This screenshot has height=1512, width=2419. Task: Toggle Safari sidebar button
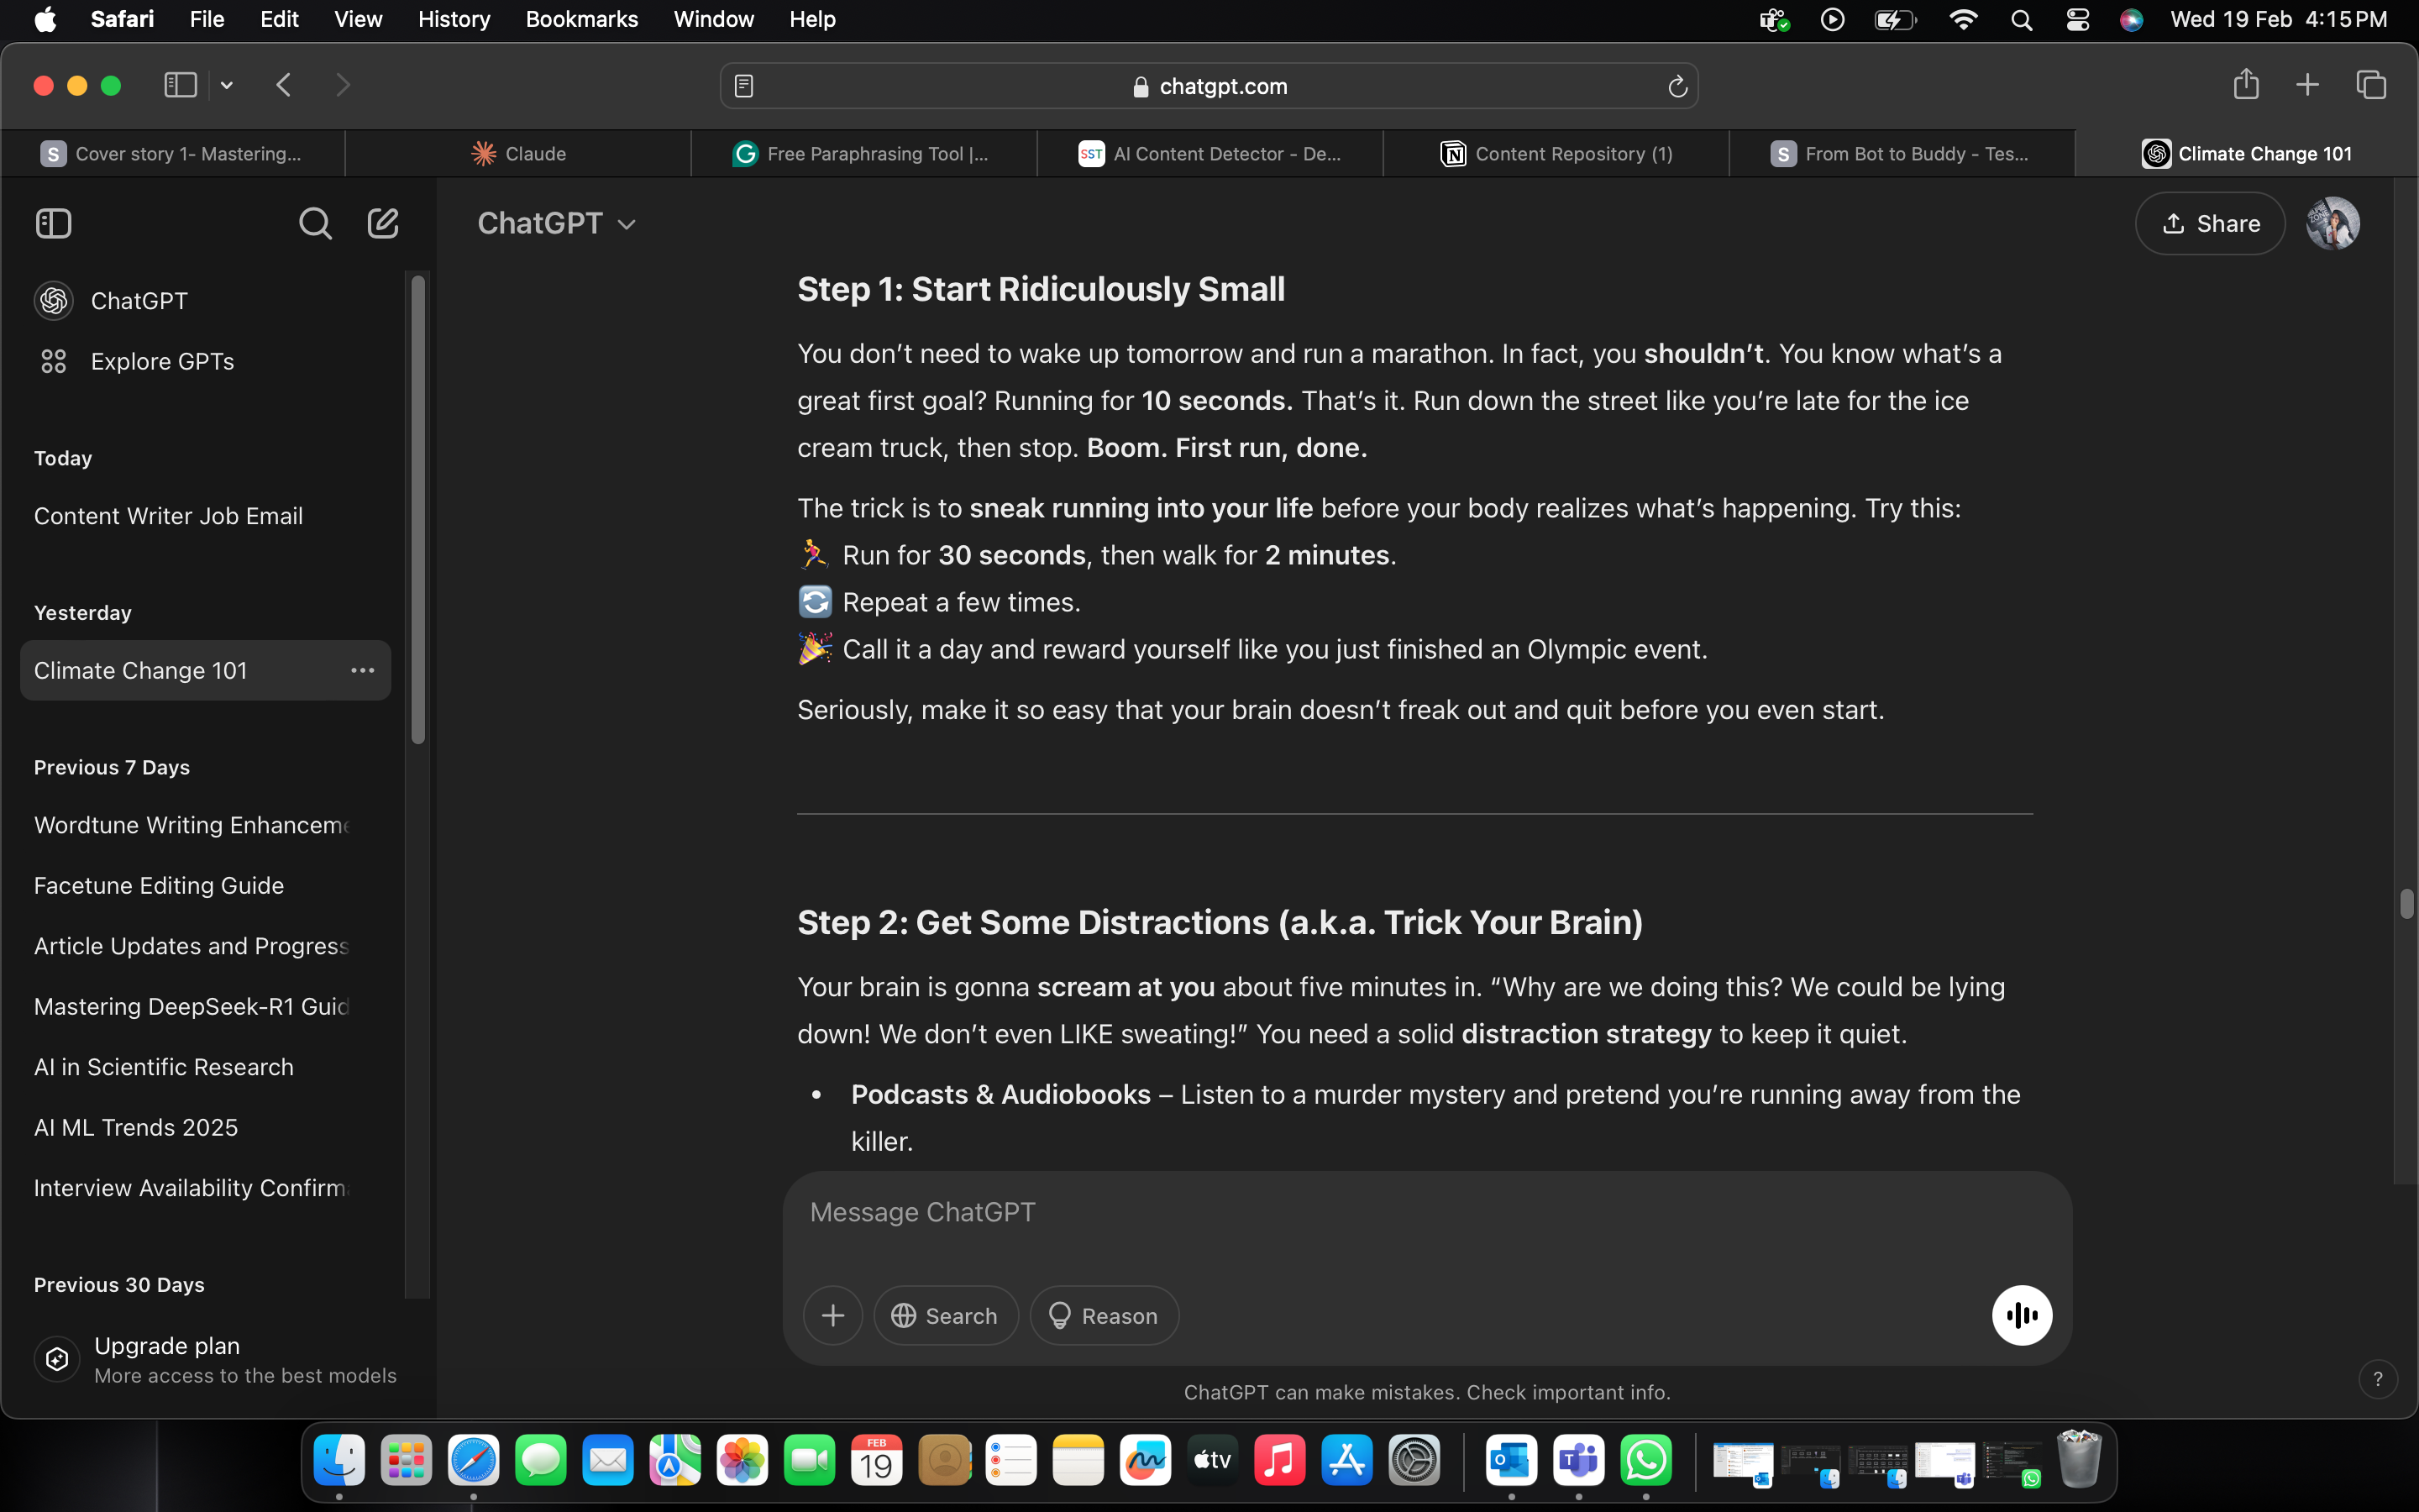pyautogui.click(x=180, y=85)
